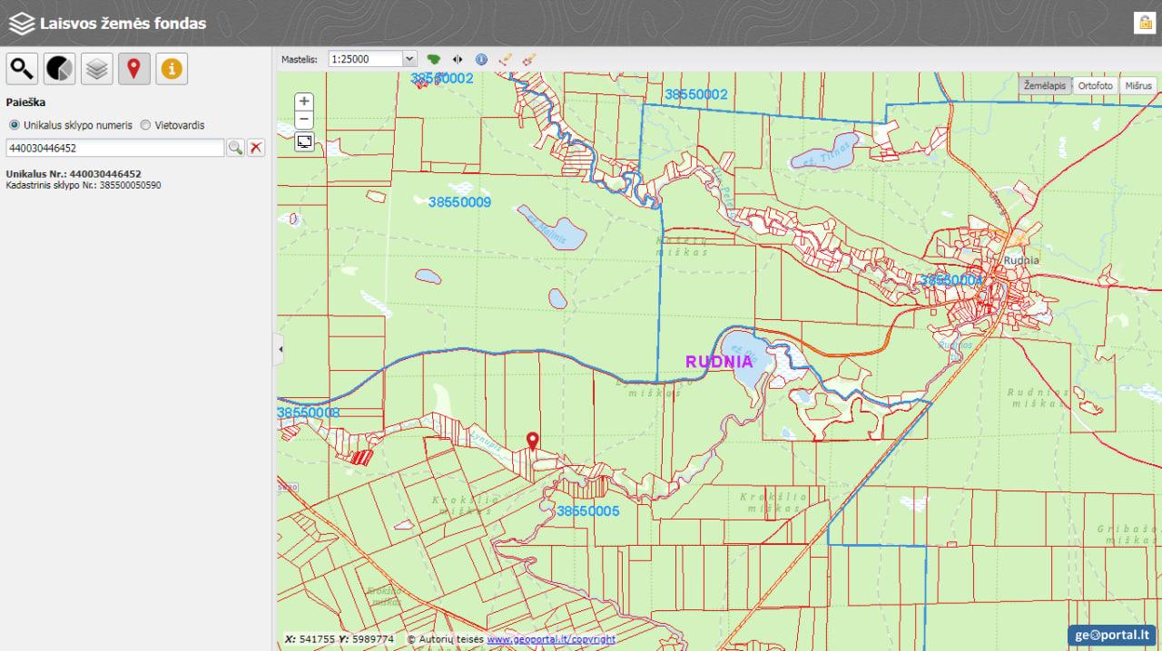Run search with magnifier beside parcel number
The height and width of the screenshot is (651, 1162).
pos(235,148)
